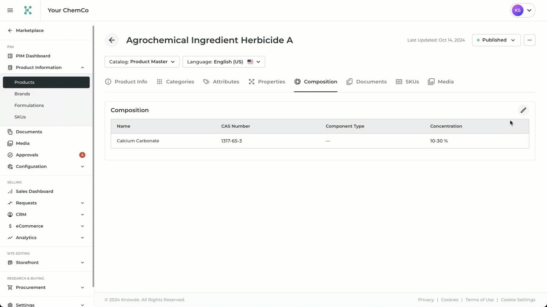Open Approvals with the notification badge
Image resolution: width=547 pixels, height=307 pixels.
point(27,155)
